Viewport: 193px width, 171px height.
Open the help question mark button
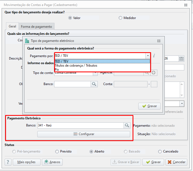[x=8, y=162]
